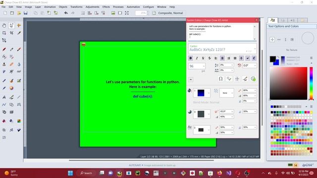Open the Calibri font preview dropdown
Screen dimensions: 317x178
tap(222, 48)
